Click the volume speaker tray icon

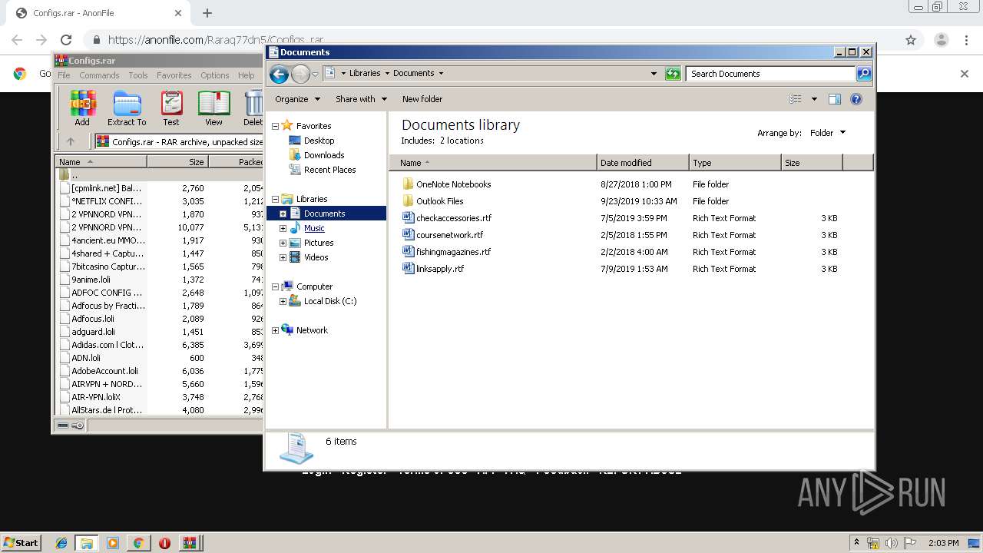(891, 543)
